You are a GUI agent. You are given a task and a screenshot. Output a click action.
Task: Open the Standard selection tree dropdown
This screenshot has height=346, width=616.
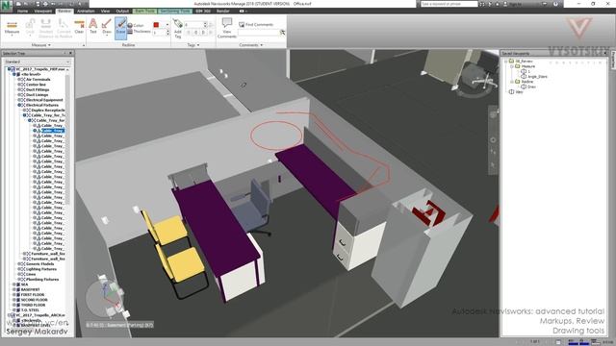pyautogui.click(x=38, y=62)
